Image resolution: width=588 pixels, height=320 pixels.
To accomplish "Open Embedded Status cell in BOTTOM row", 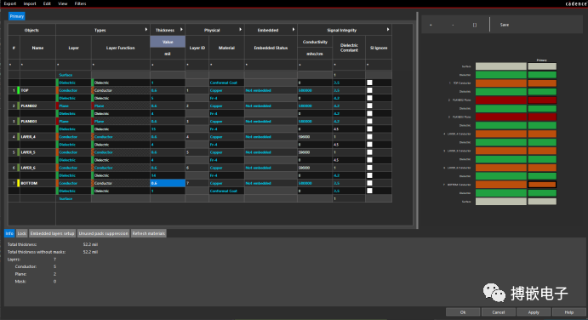I will [271, 183].
